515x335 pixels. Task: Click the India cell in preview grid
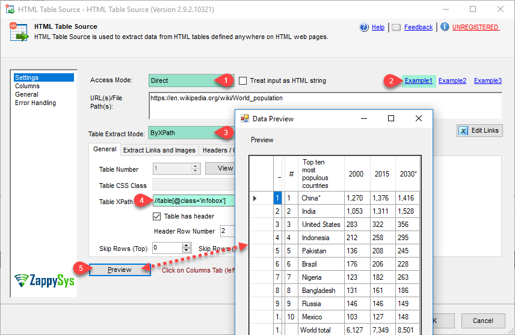[321, 211]
